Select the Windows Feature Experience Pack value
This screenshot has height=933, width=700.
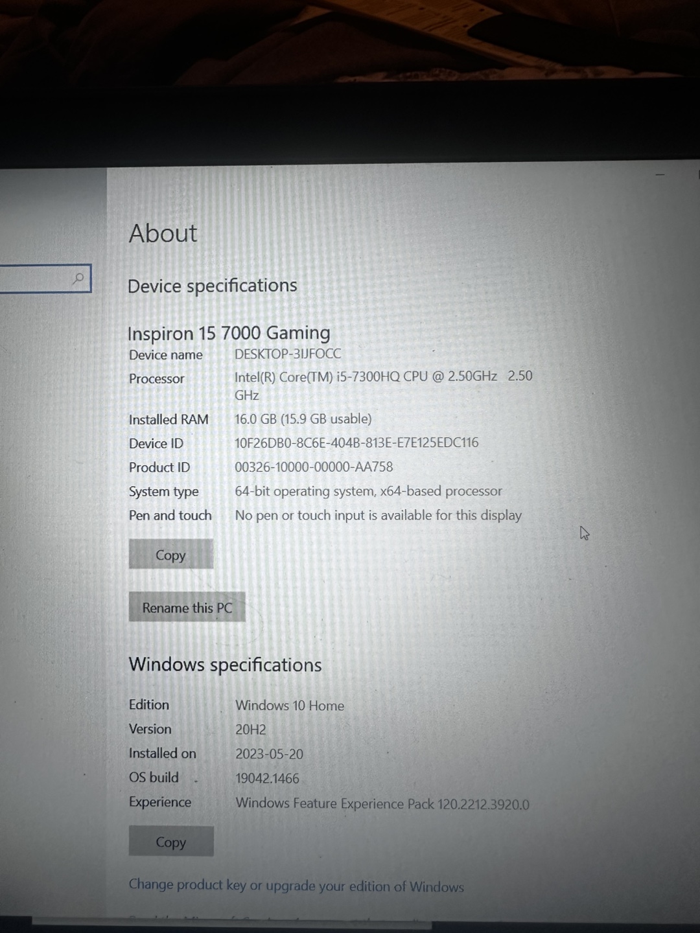[382, 804]
